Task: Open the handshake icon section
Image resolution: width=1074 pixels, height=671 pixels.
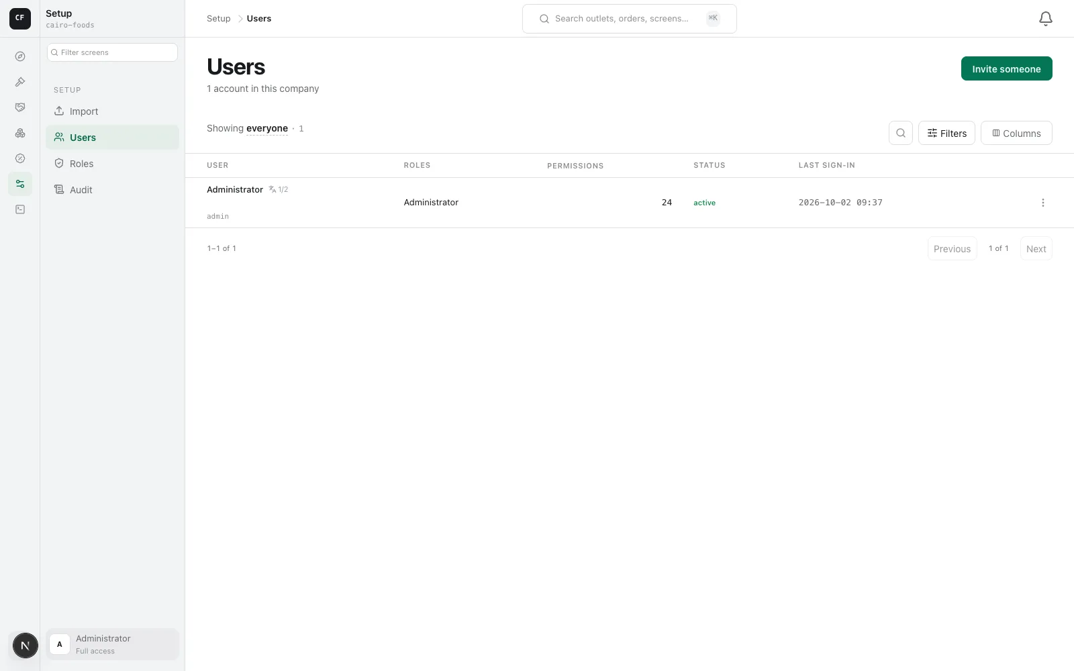Action: coord(20,107)
